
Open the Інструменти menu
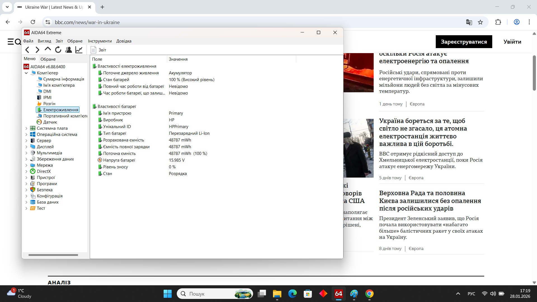pos(100,41)
